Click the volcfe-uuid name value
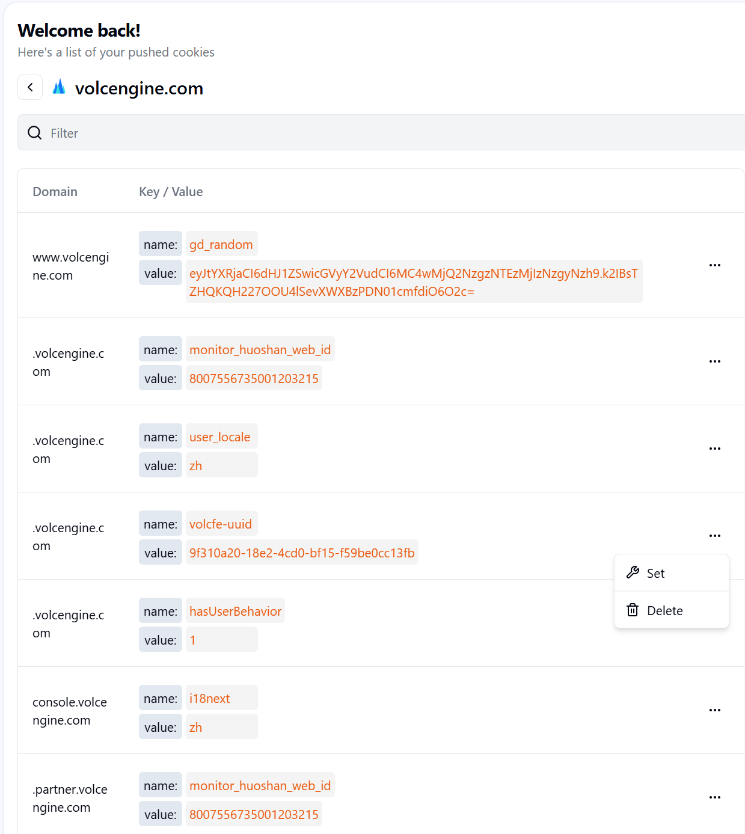Viewport: 745px width, 834px height. point(221,524)
